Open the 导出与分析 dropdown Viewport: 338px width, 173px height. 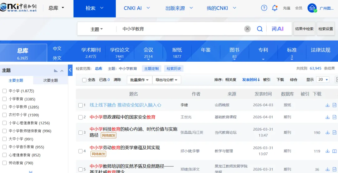coord(166,80)
